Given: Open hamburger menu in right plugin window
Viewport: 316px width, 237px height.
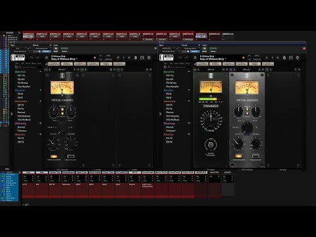Looking at the screenshot, I should (195, 58).
